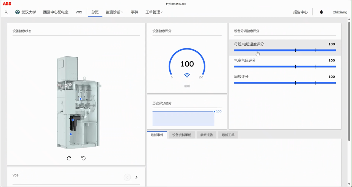Click the zhixiang account name
Image resolution: width=352 pixels, height=187 pixels.
click(340, 12)
